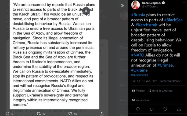This screenshot has width=187, height=116.
Task: Close the image lightbox with the X
Action: point(86,11)
